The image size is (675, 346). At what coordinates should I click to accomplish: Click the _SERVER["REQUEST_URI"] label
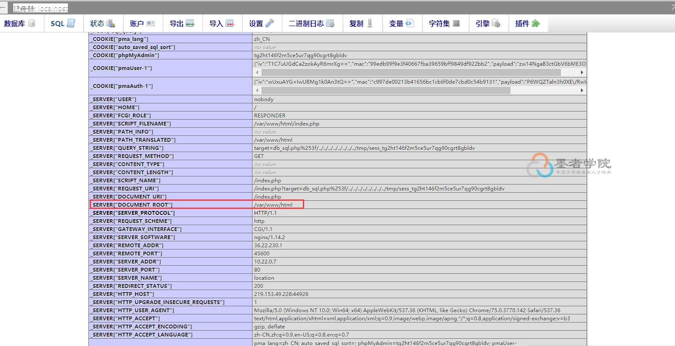[125, 188]
